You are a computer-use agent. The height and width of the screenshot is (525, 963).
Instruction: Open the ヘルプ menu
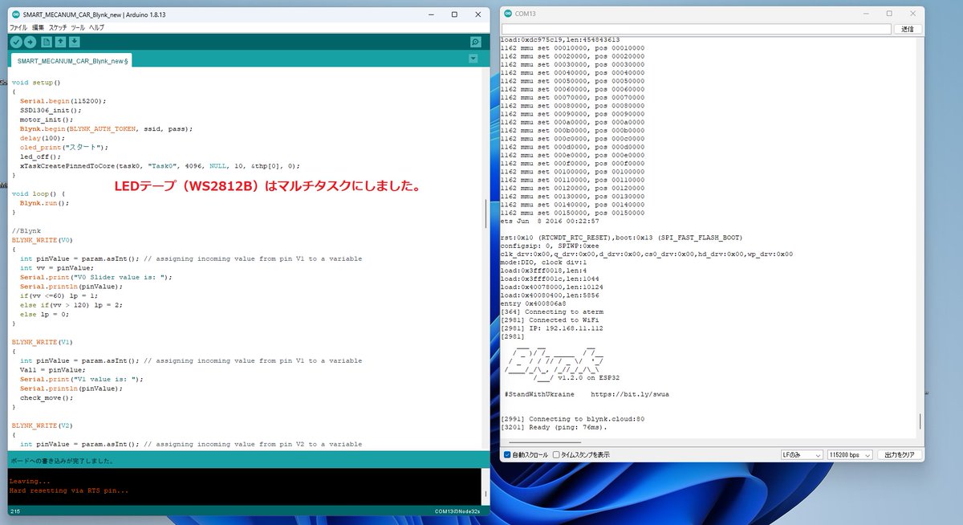click(x=96, y=27)
